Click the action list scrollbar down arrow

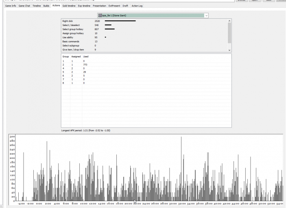pos(229,50)
